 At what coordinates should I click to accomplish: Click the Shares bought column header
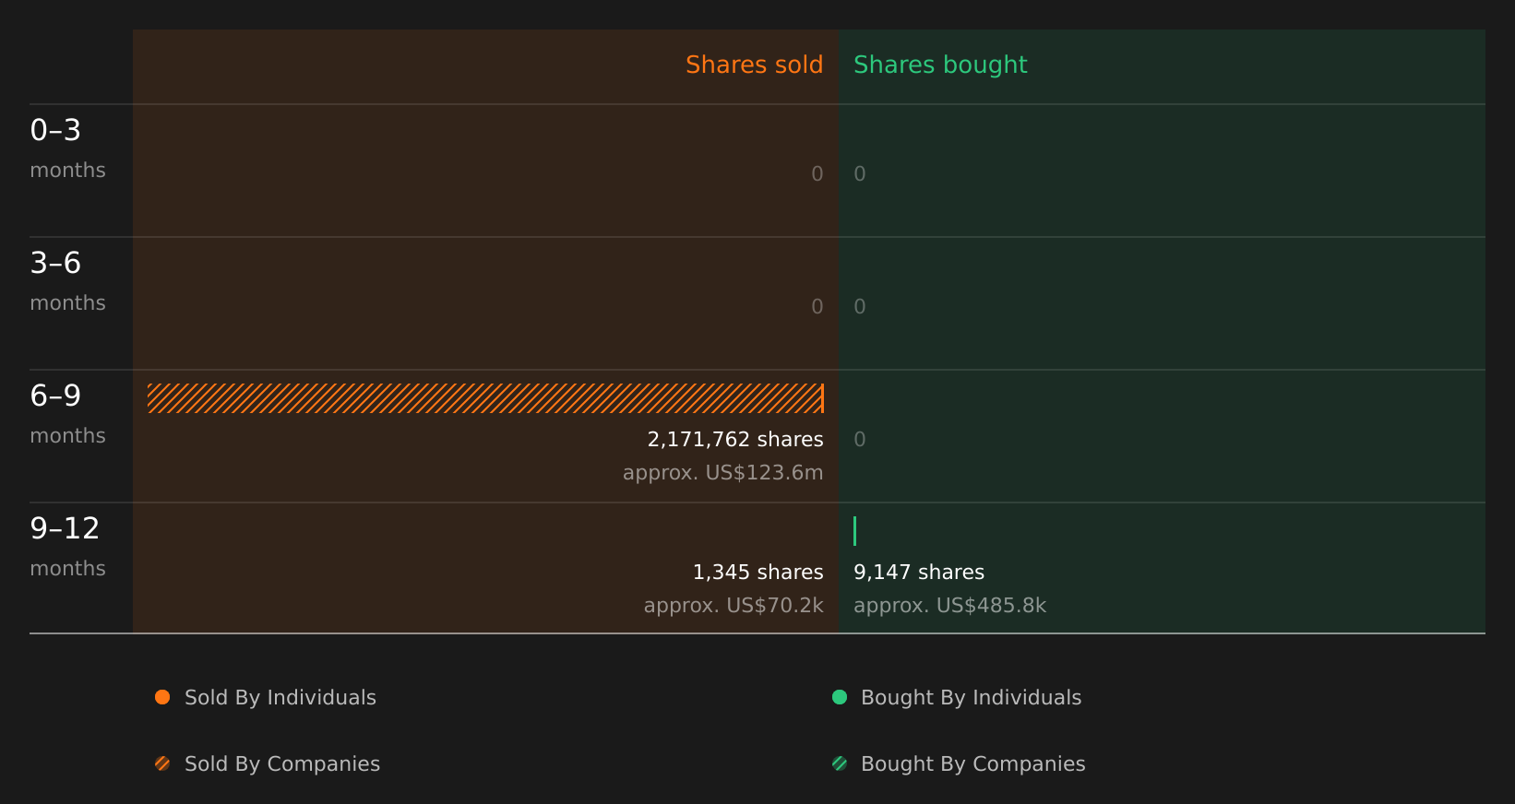click(x=940, y=65)
